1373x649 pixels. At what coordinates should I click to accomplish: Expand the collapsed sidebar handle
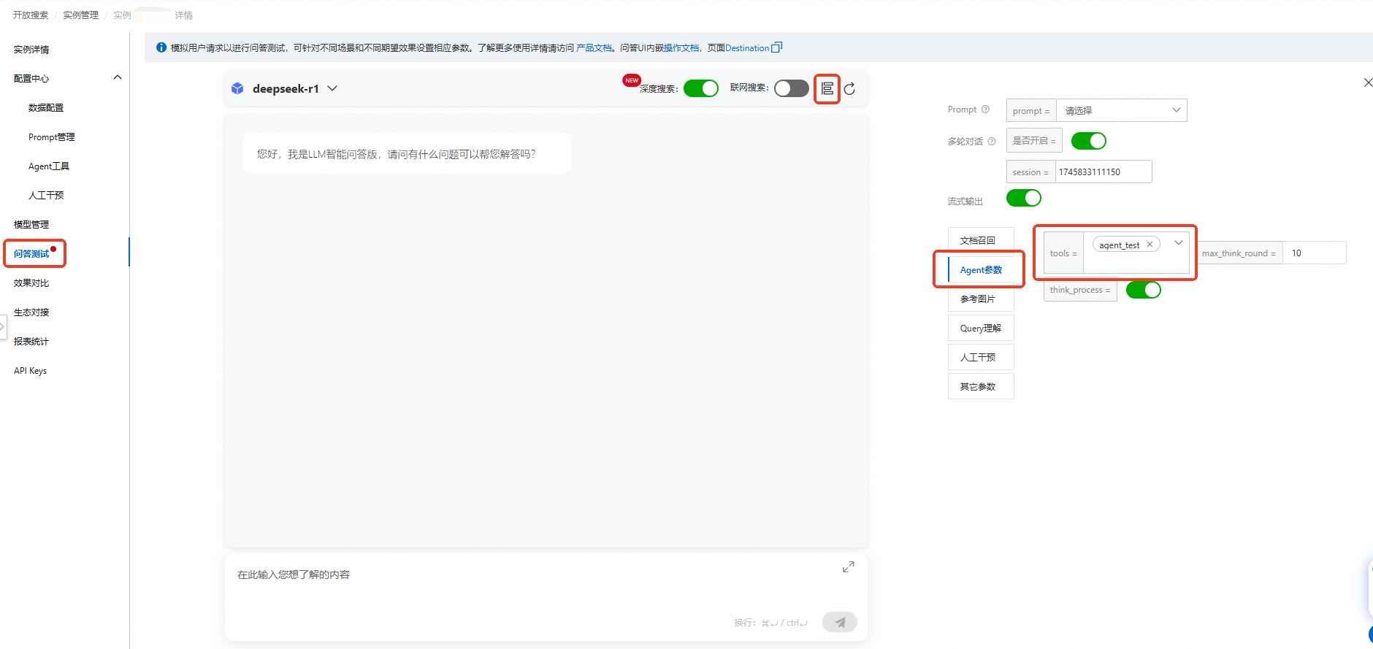pos(2,326)
